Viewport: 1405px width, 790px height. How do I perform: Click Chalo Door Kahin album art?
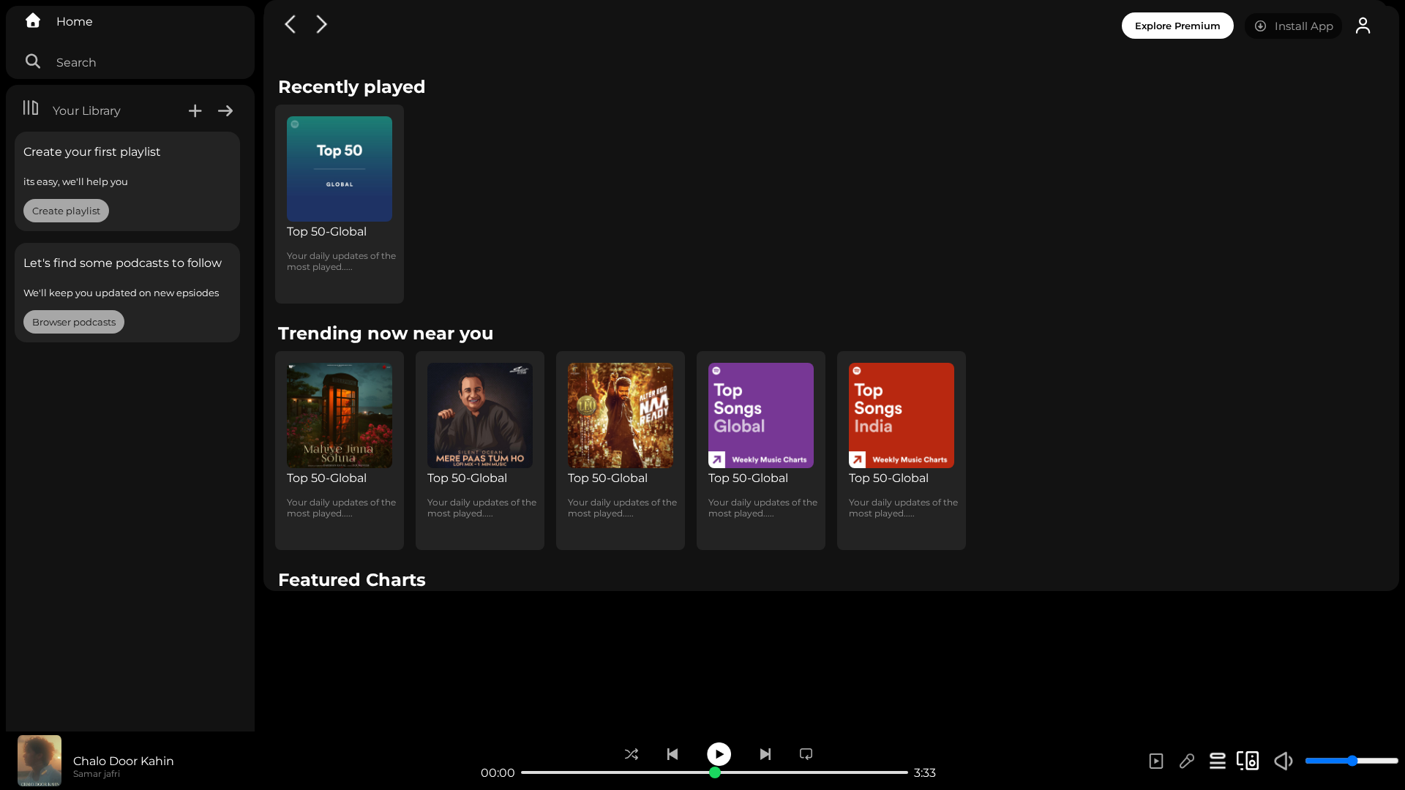coord(40,761)
